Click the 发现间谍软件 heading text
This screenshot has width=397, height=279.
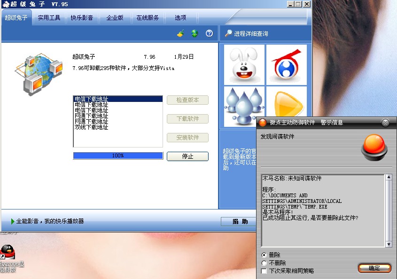[277, 137]
